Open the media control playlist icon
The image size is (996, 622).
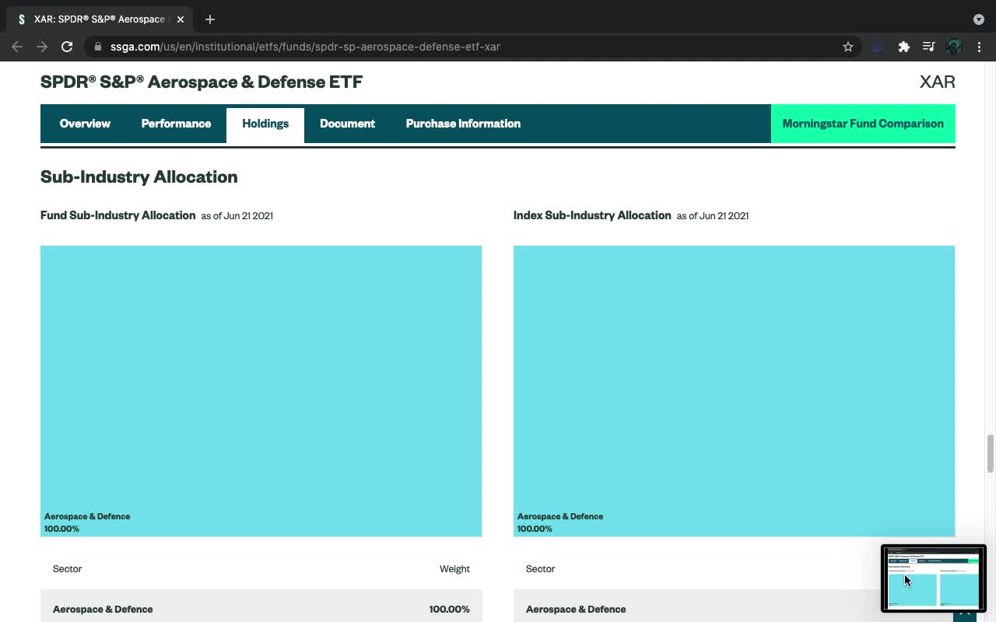click(928, 47)
